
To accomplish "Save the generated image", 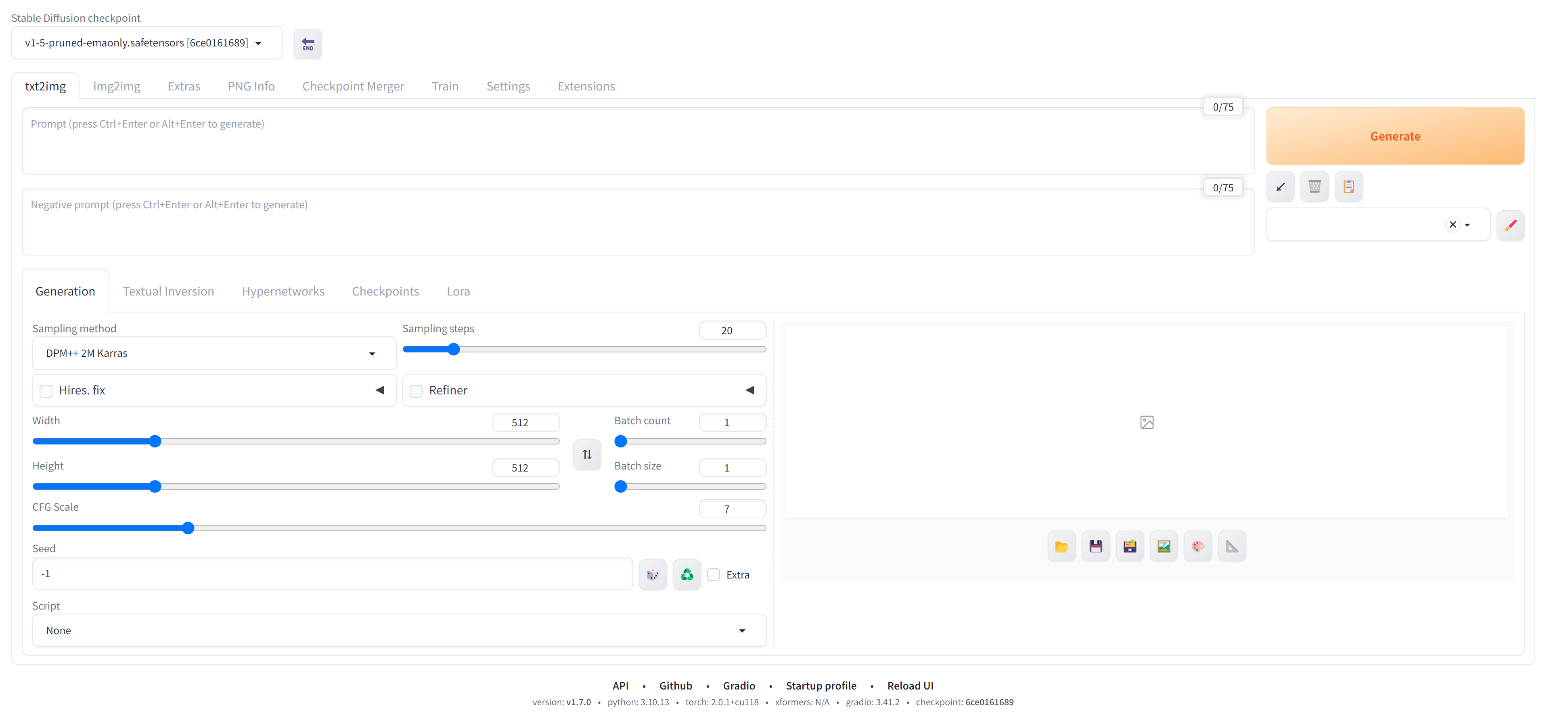I will (1096, 546).
